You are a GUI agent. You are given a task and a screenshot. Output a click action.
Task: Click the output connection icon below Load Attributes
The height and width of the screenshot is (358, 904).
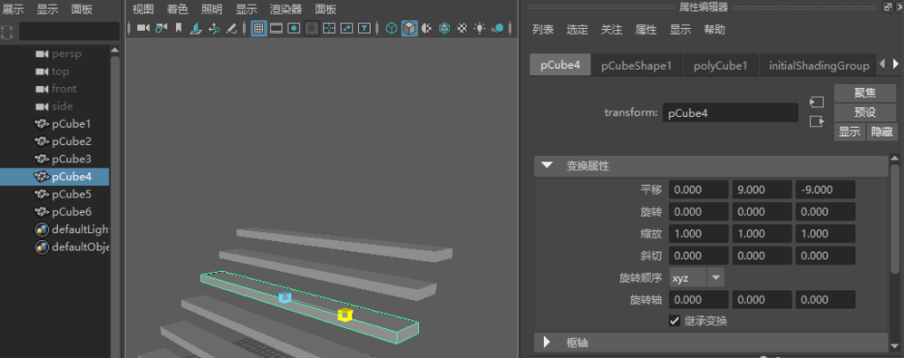tap(816, 121)
